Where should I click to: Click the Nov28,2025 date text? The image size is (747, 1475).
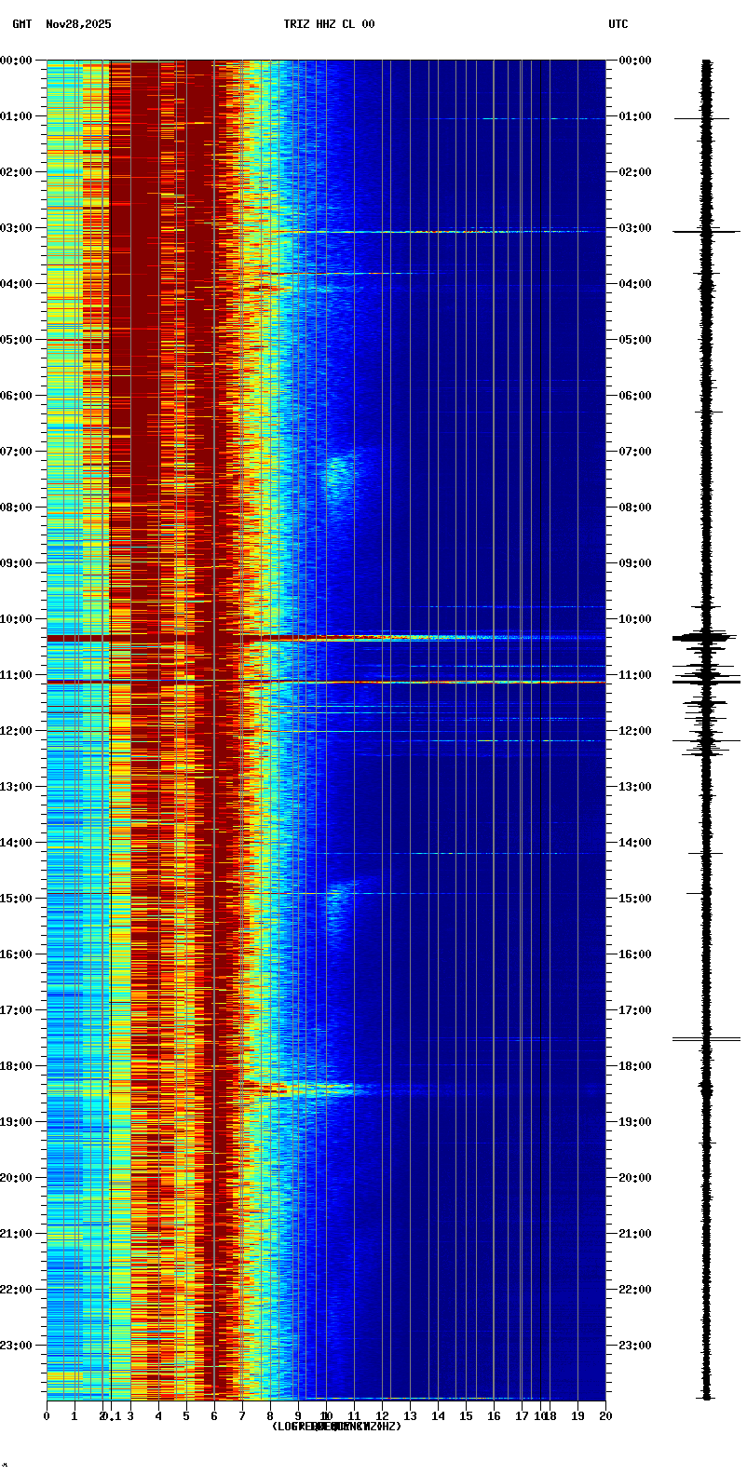78,24
